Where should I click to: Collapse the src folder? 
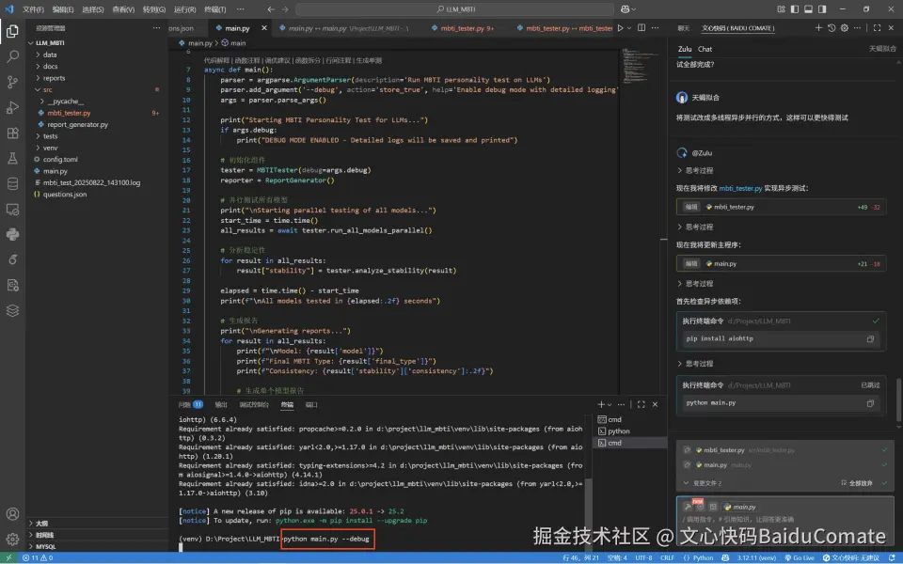pos(47,89)
